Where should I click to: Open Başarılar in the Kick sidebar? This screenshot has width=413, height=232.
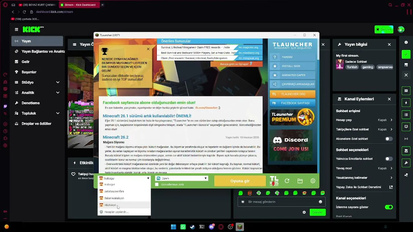(x=37, y=72)
